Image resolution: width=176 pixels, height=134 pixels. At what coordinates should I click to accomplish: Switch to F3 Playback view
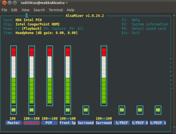(28, 28)
